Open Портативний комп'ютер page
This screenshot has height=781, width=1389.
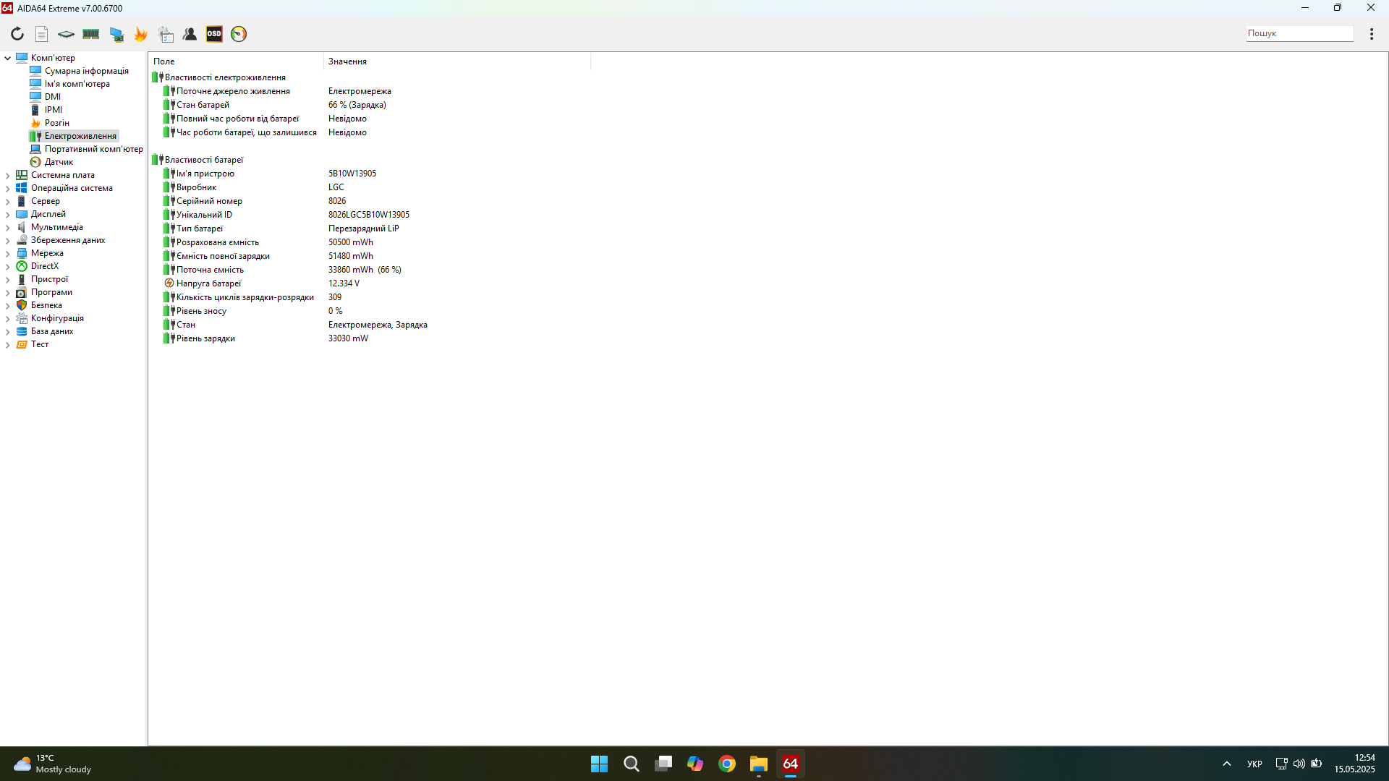click(93, 149)
